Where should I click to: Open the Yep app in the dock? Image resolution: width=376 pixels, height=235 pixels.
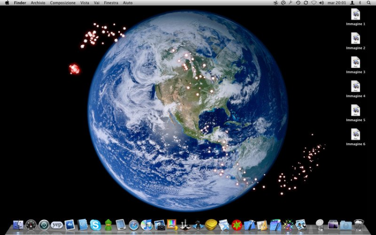tap(57, 224)
